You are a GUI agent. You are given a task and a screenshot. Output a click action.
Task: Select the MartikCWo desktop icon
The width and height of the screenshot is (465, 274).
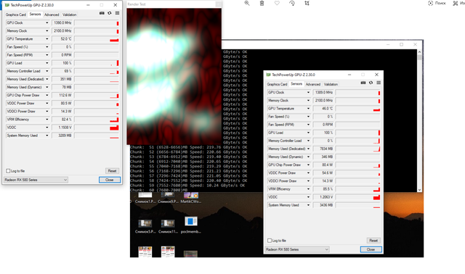click(190, 198)
